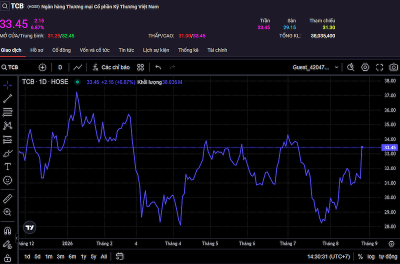This screenshot has height=264, width=400.
Task: Click the Sàn floor price 29.15
Action: 289,27
